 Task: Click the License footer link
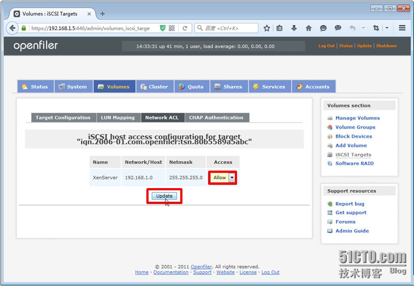click(x=248, y=272)
